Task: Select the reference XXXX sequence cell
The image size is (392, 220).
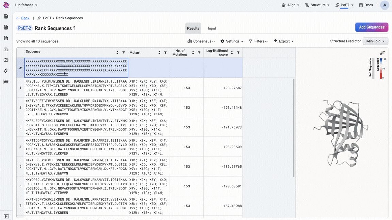Action: tap(76, 68)
